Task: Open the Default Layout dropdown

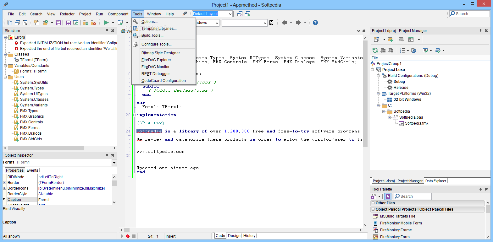Action: (230, 14)
